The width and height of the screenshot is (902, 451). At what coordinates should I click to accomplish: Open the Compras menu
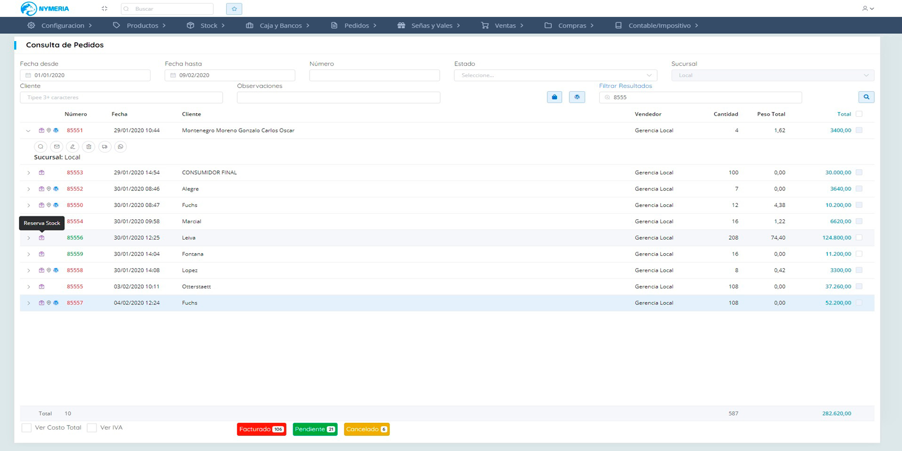pos(569,25)
